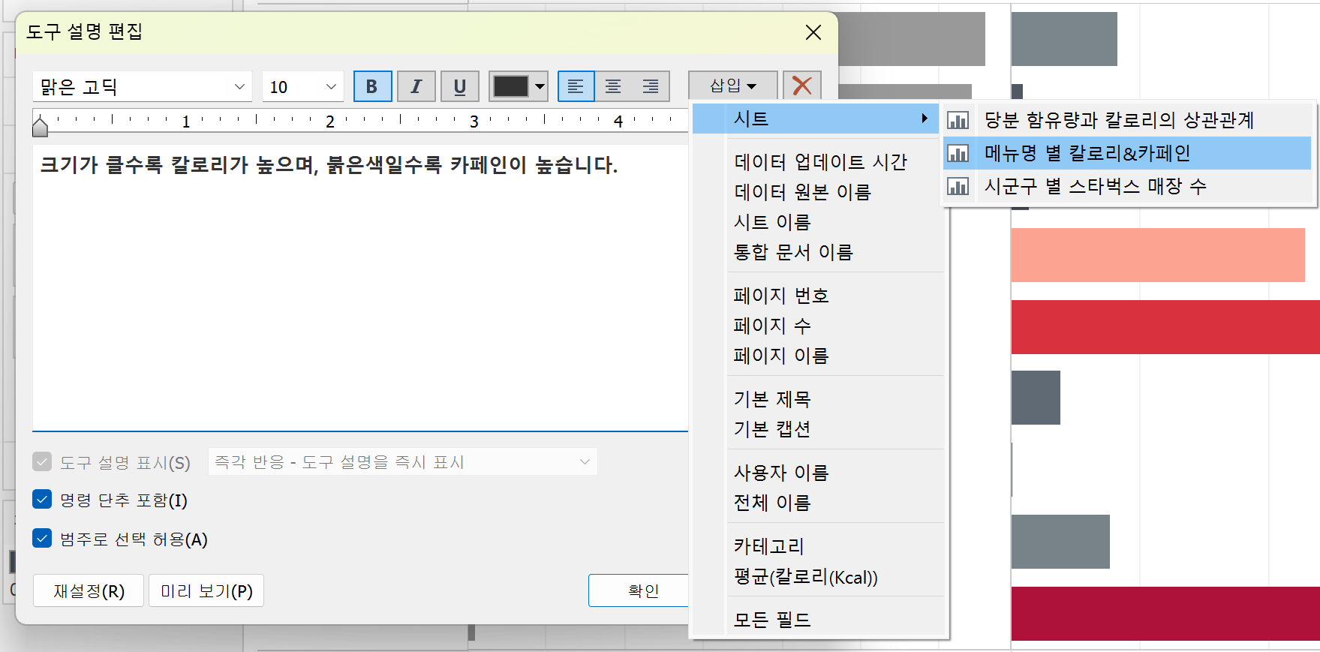Viewport: 1320px width, 652px height.
Task: Insert 기본 제목 field
Action: click(772, 399)
